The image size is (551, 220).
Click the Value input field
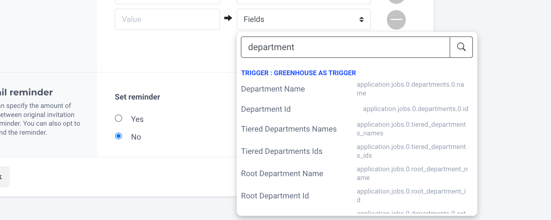tap(167, 19)
